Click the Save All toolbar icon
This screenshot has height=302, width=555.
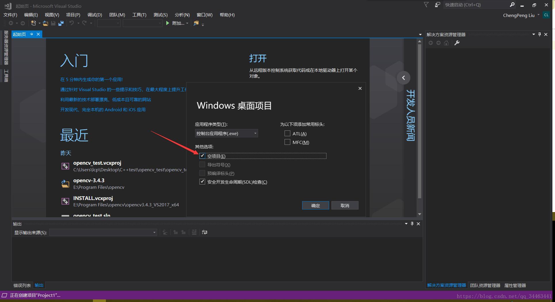coord(61,23)
